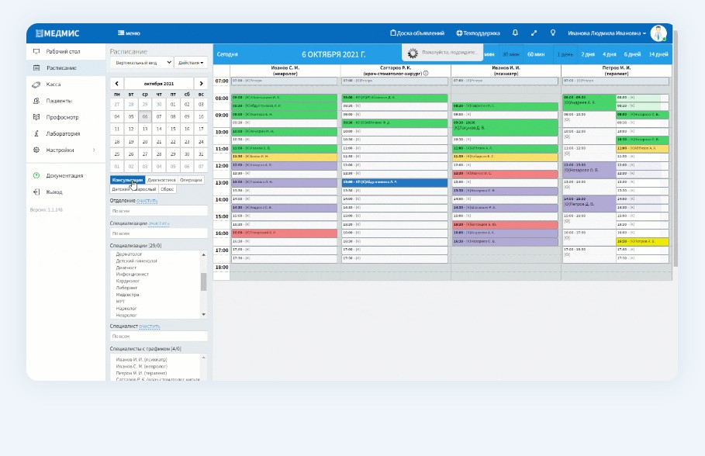Click the Выход logout icon

(36, 192)
